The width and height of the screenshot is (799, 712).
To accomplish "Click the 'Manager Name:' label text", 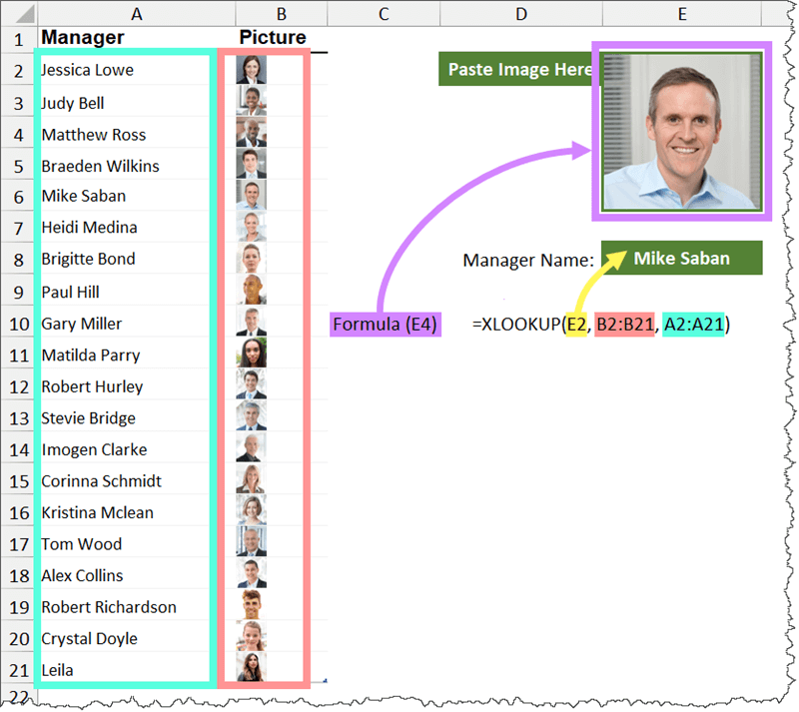I will (528, 260).
